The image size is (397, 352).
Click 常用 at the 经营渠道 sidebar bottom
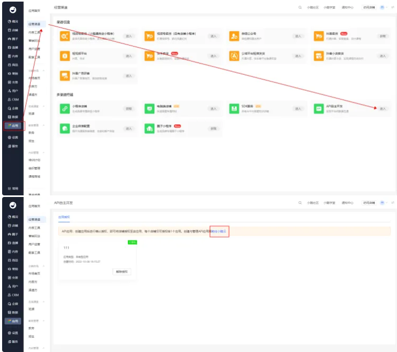[x=13, y=188]
